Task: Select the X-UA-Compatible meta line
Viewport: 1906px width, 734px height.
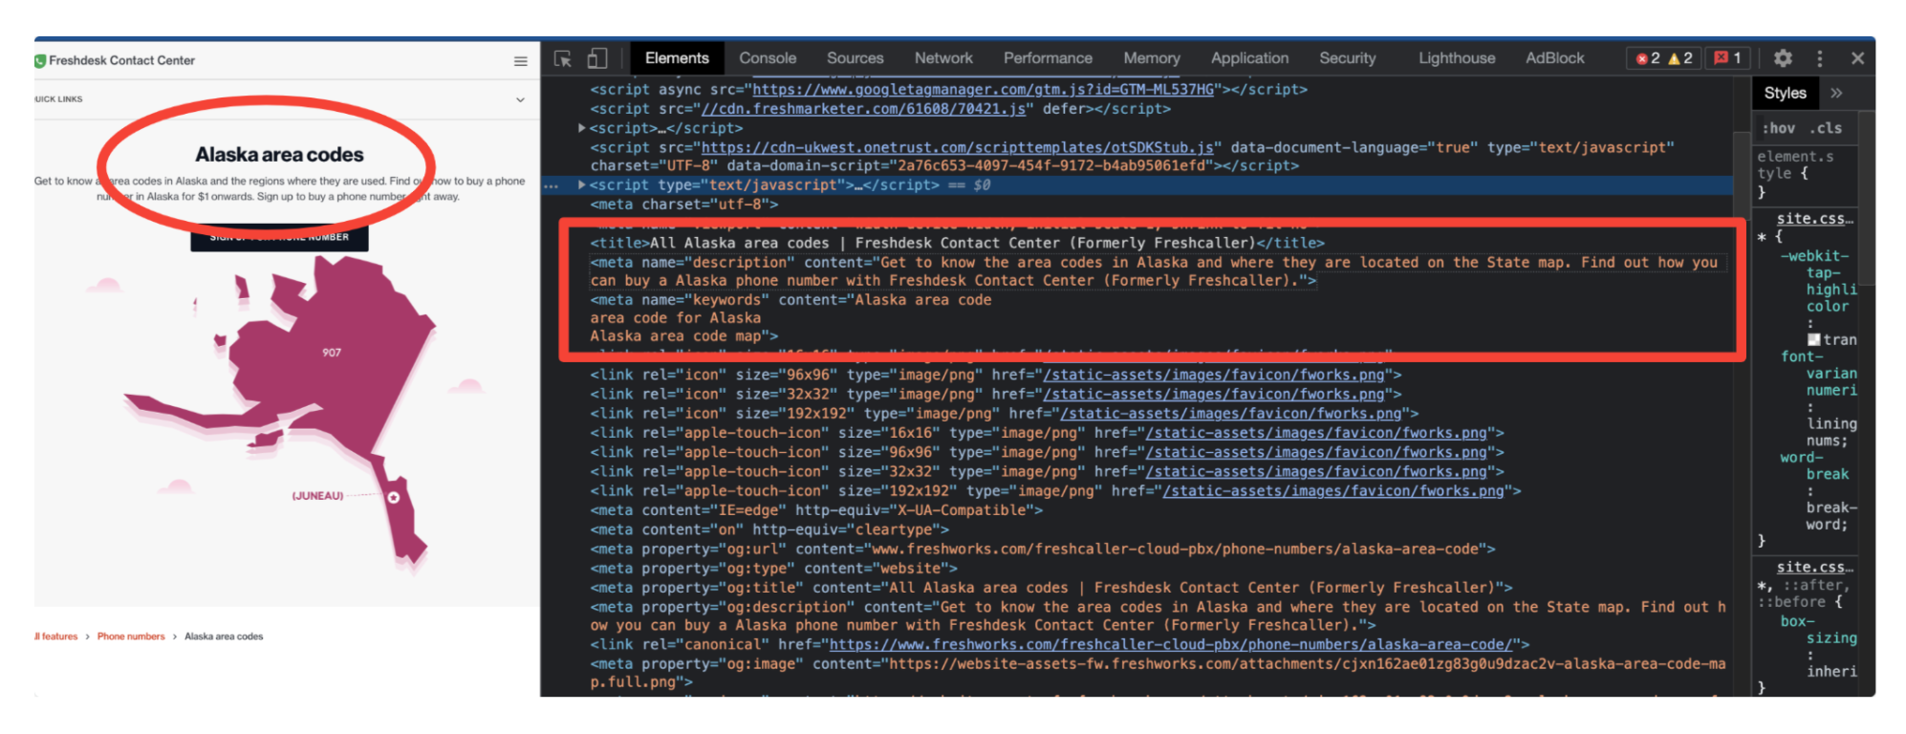Action: (816, 510)
